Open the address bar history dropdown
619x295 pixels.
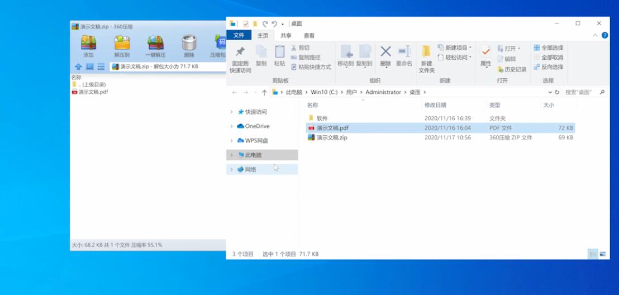[550, 92]
